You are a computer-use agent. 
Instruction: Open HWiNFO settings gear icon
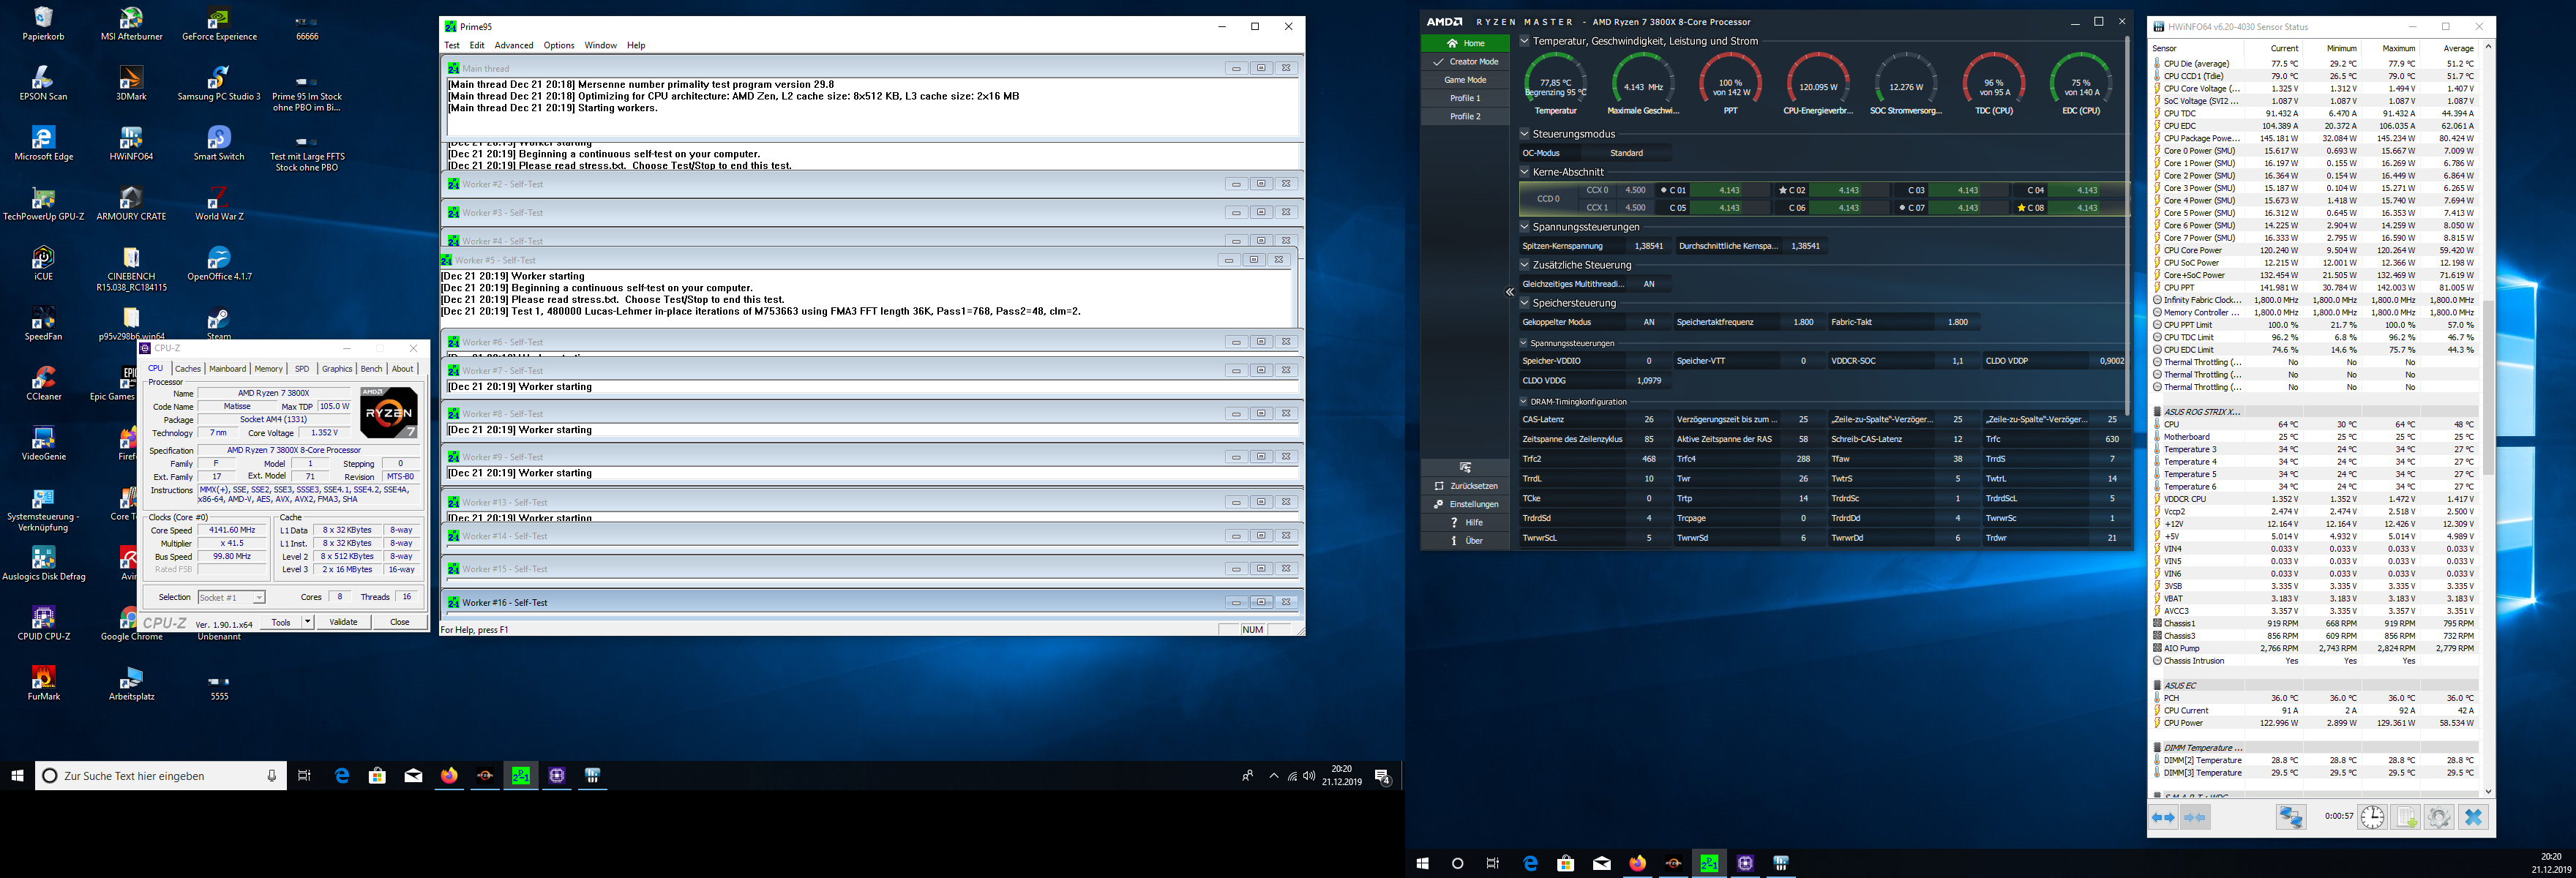2439,817
